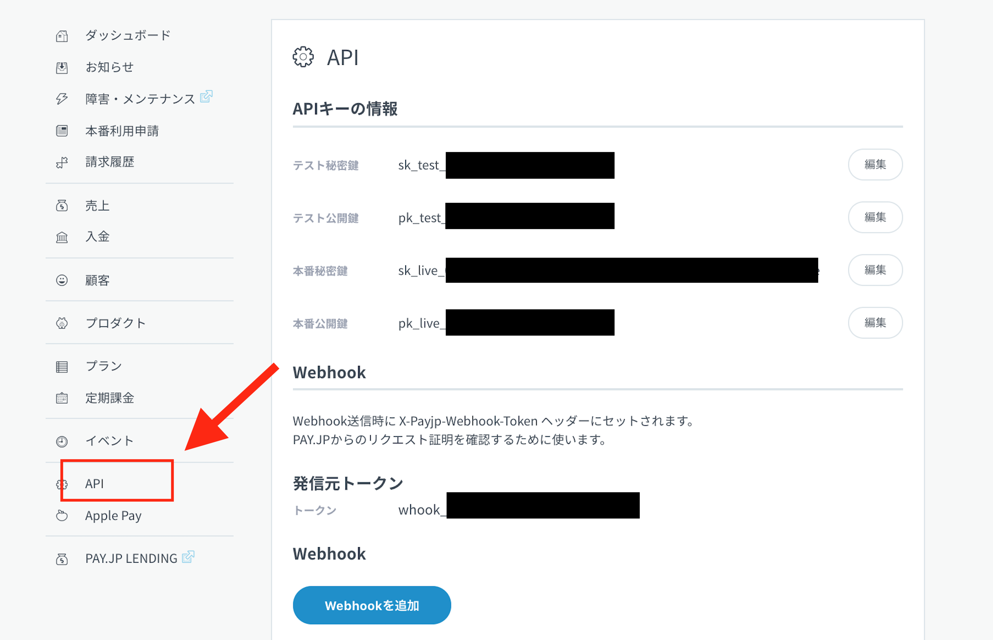This screenshot has width=993, height=640.
Task: Click the gear icon next to API in sidebar
Action: [62, 484]
